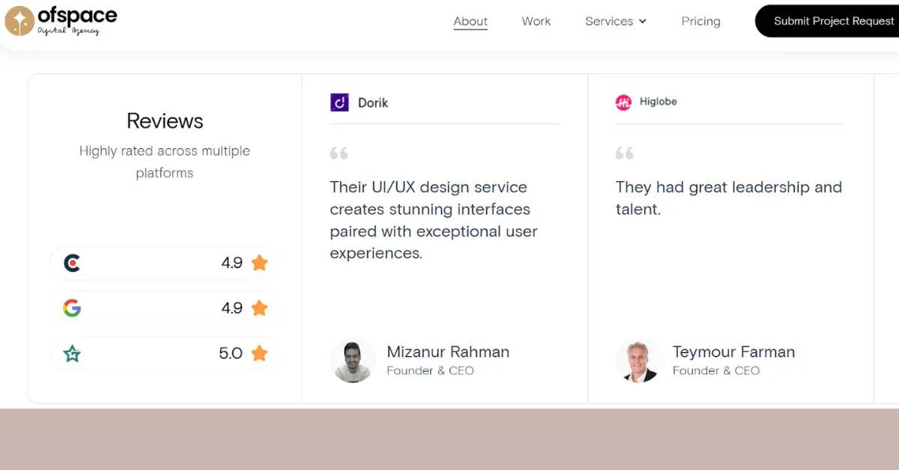
Task: Click the quotation mark icon above Dorik's review
Action: pyautogui.click(x=339, y=153)
